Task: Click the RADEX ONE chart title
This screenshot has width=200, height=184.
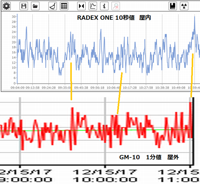Action: point(114,18)
